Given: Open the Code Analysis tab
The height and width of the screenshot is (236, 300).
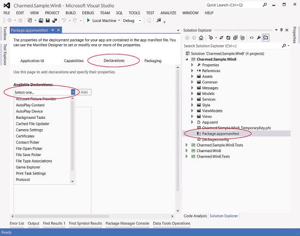Looking at the screenshot, I should [x=195, y=216].
